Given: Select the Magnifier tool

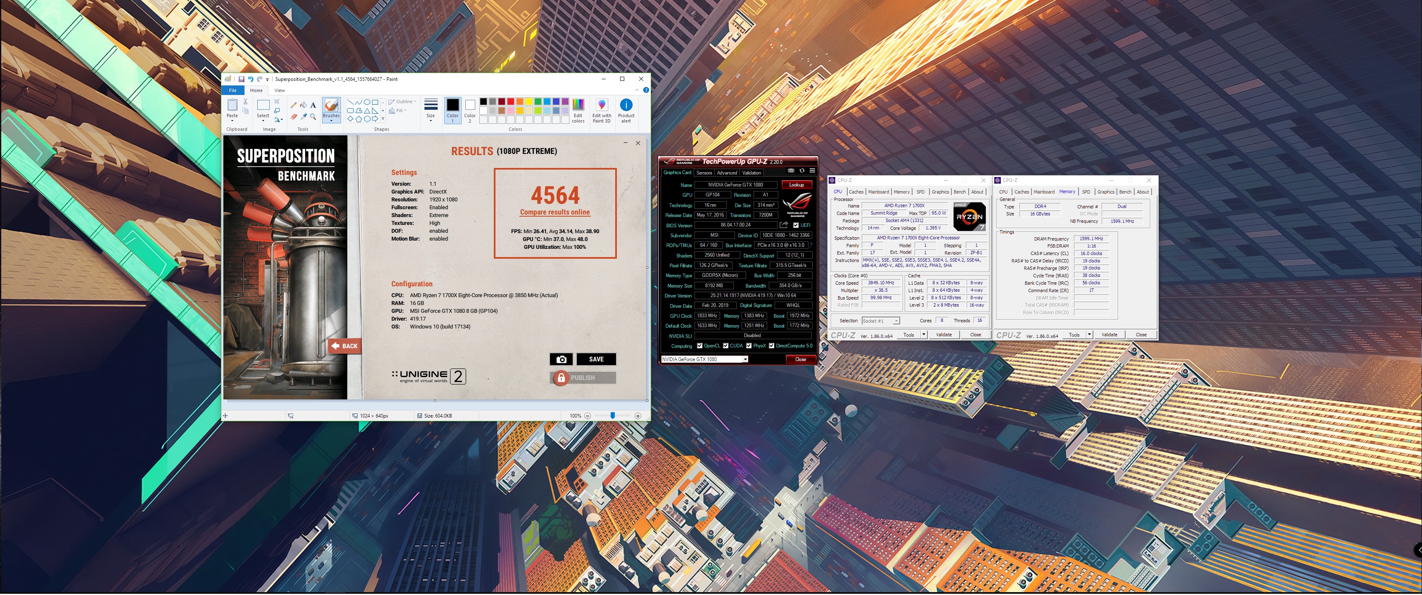Looking at the screenshot, I should coord(313,117).
